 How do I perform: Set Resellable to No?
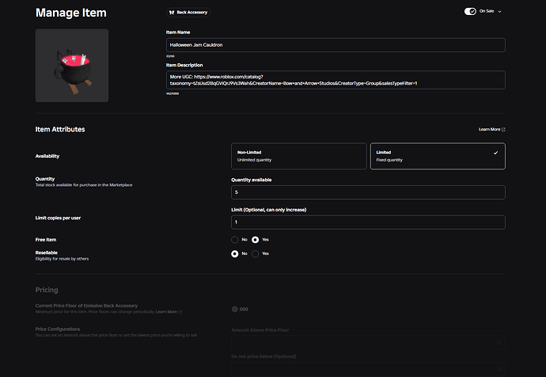pyautogui.click(x=235, y=253)
